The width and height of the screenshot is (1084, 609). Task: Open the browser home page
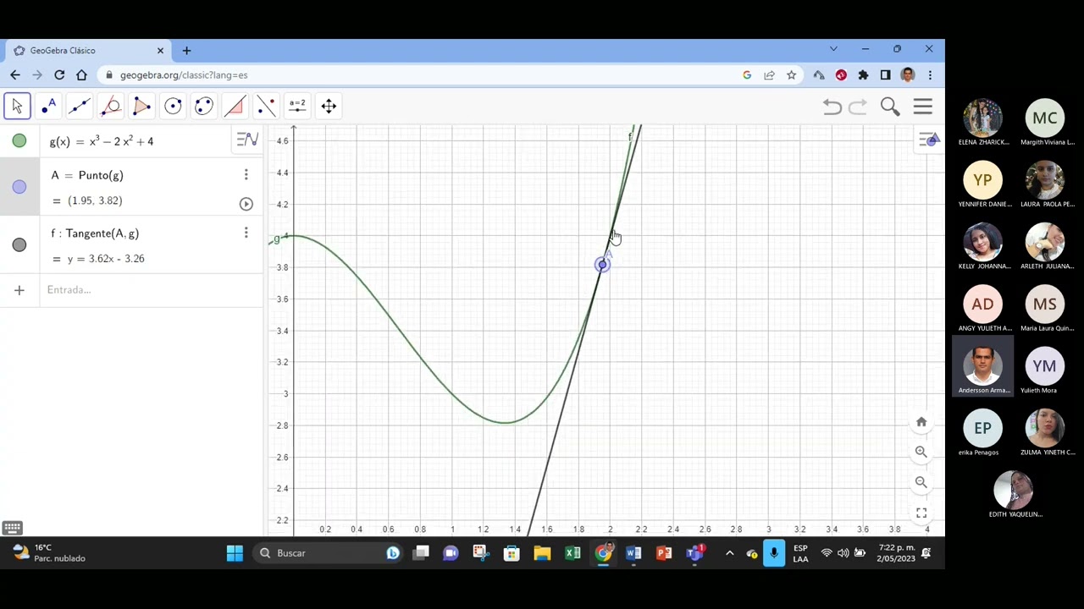81,75
